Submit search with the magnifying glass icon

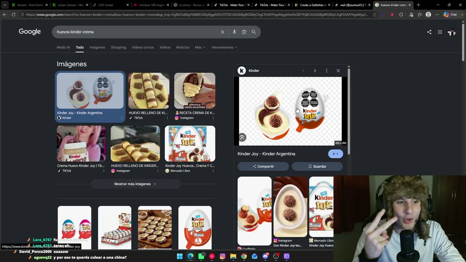pyautogui.click(x=254, y=32)
